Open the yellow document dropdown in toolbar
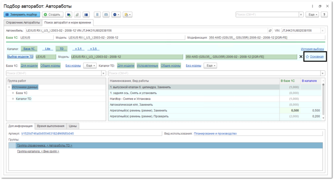Screen dimensions: 334x180 click(x=128, y=14)
